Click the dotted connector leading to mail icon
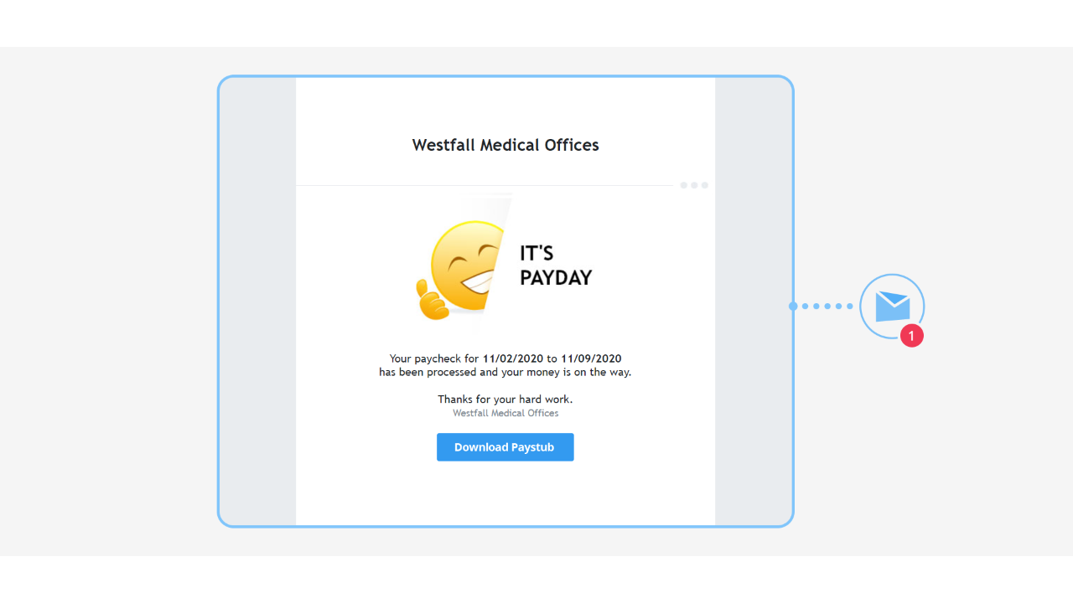This screenshot has width=1073, height=603. 822,307
